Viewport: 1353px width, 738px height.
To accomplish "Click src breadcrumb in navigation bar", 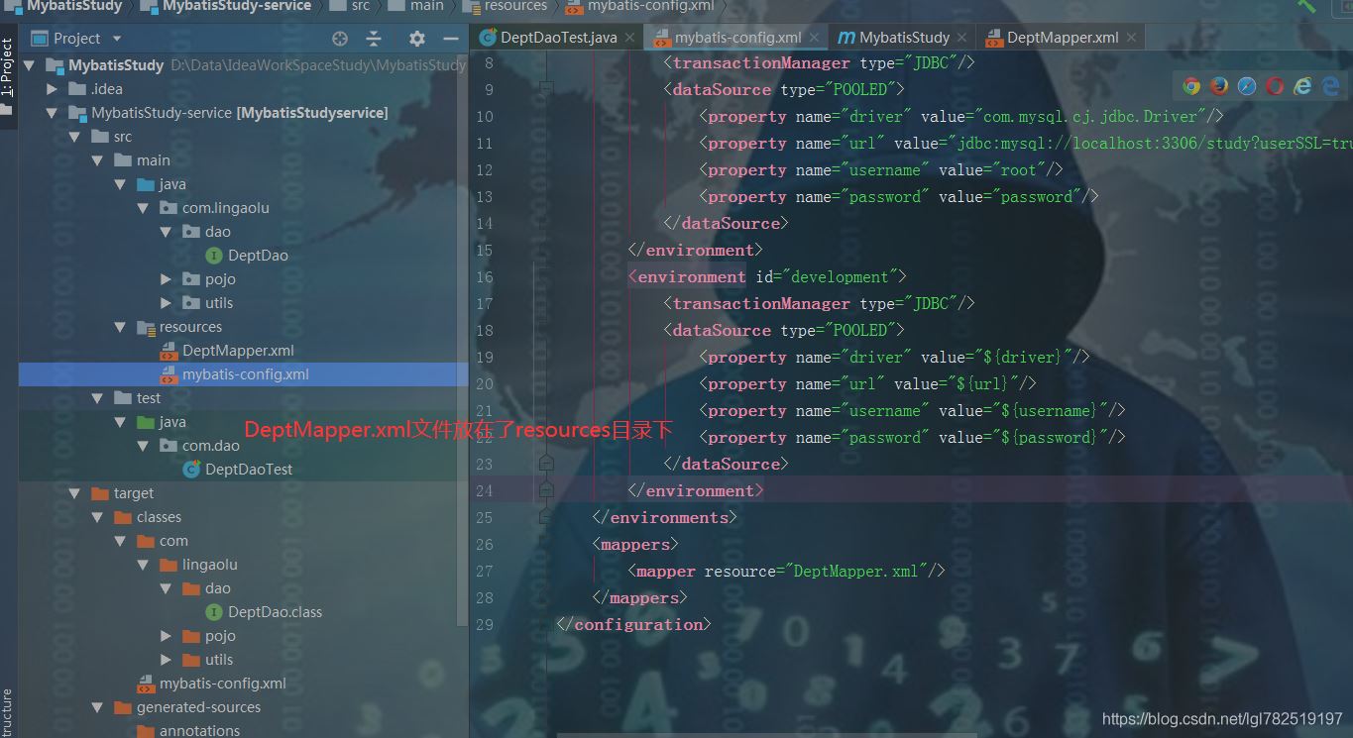I will pyautogui.click(x=351, y=6).
